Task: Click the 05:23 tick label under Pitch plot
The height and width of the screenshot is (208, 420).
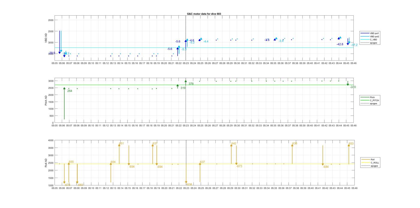Action: [186, 125]
